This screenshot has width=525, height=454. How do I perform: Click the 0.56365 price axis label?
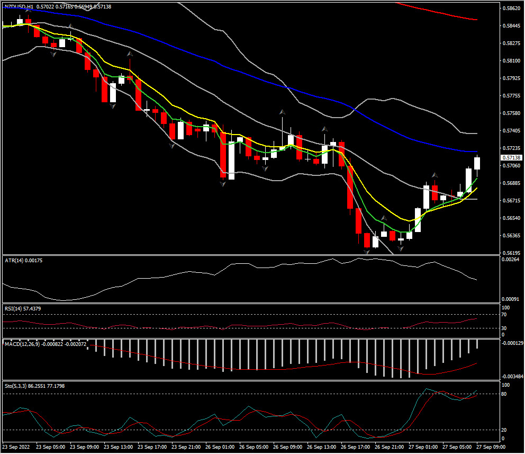pyautogui.click(x=511, y=236)
